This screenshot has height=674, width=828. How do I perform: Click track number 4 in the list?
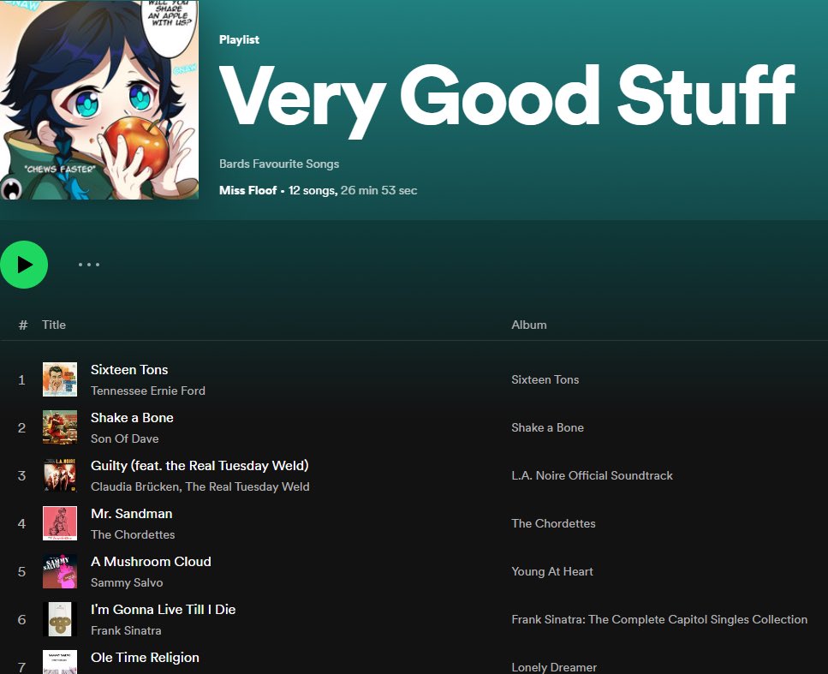click(x=21, y=524)
